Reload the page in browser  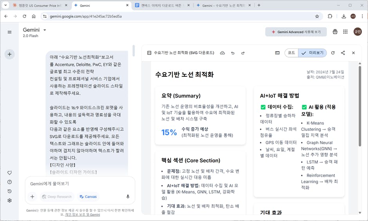click(x=24, y=16)
